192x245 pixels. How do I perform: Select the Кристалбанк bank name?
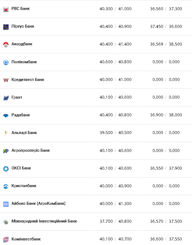(x=24, y=186)
